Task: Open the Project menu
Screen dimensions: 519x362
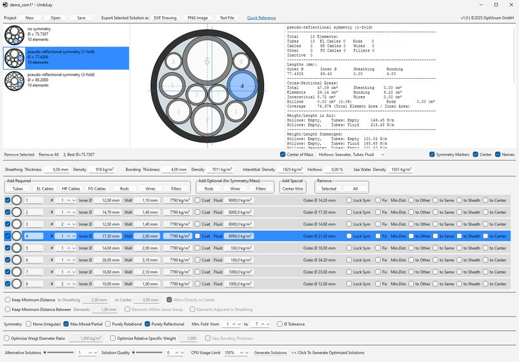Action: coord(10,18)
